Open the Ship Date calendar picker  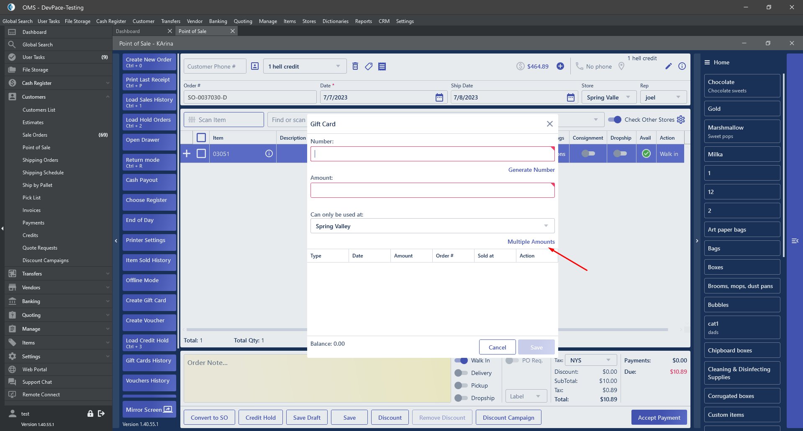point(570,97)
